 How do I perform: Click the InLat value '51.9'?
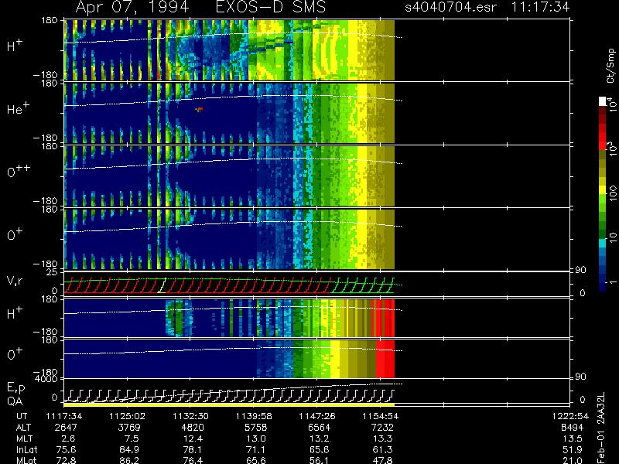573,449
